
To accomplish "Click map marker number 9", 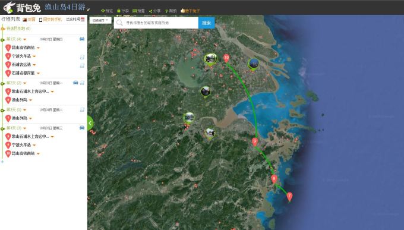I will (x=254, y=142).
